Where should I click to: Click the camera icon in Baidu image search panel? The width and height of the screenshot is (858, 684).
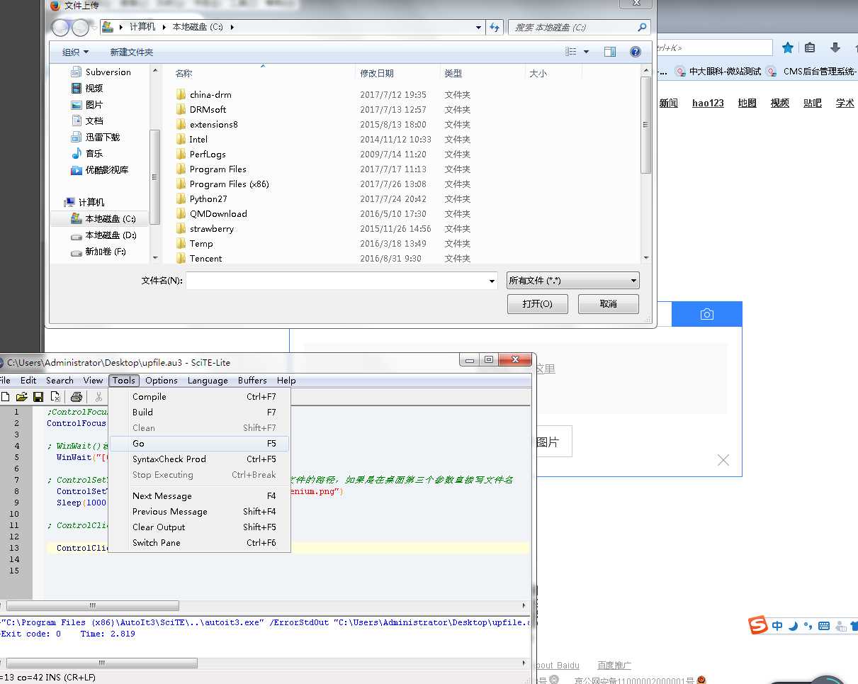706,314
